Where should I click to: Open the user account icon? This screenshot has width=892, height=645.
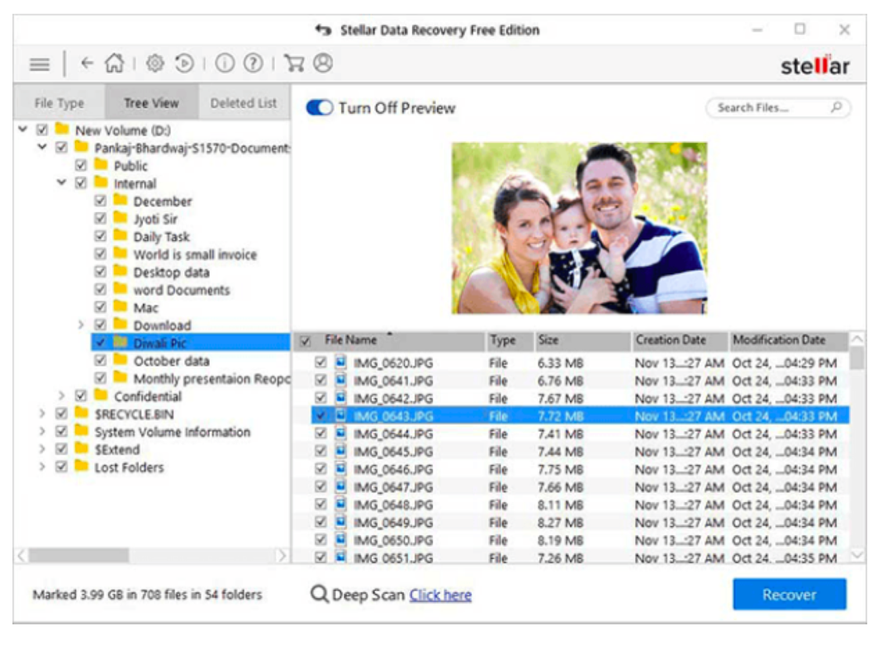point(323,63)
